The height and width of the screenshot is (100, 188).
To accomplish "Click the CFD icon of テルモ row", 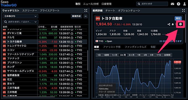I will pos(4,38).
